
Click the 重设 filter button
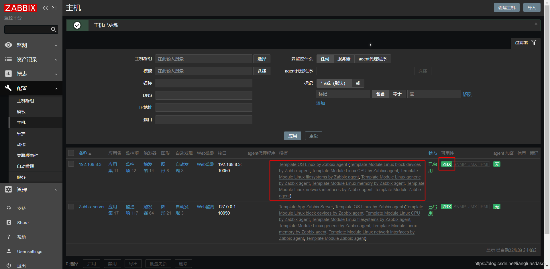pos(313,136)
